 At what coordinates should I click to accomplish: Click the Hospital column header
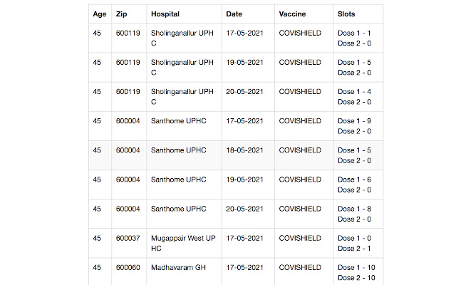pos(165,14)
